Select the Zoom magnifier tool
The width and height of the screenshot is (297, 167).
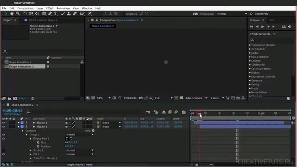coord(18,13)
